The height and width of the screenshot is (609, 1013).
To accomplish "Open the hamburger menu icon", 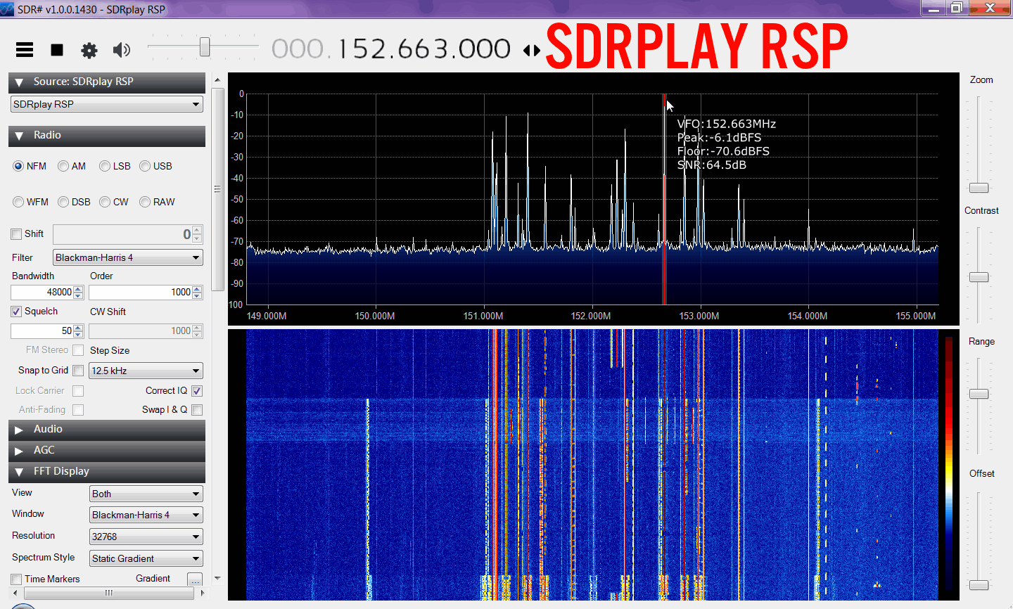I will tap(25, 50).
